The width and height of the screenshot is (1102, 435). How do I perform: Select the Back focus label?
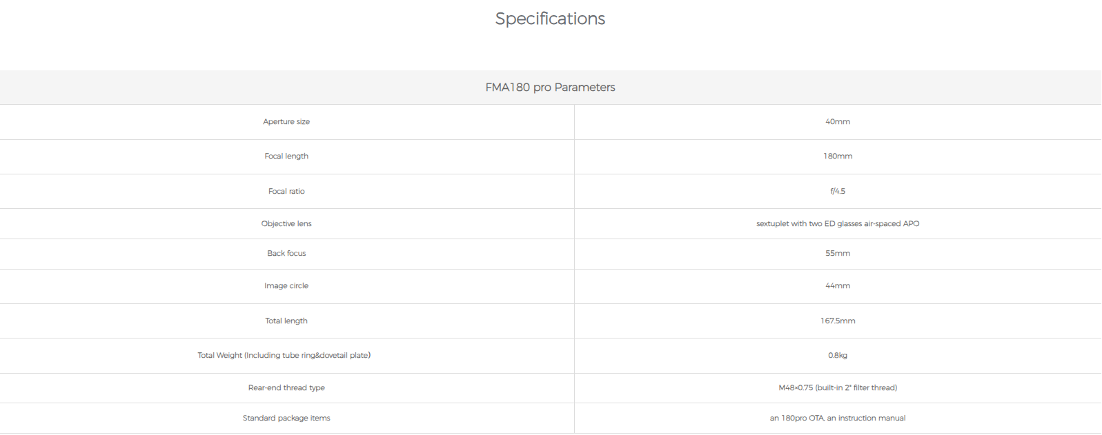286,254
